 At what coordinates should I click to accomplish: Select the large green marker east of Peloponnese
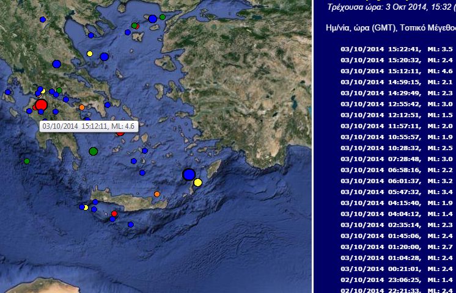[x=93, y=151]
